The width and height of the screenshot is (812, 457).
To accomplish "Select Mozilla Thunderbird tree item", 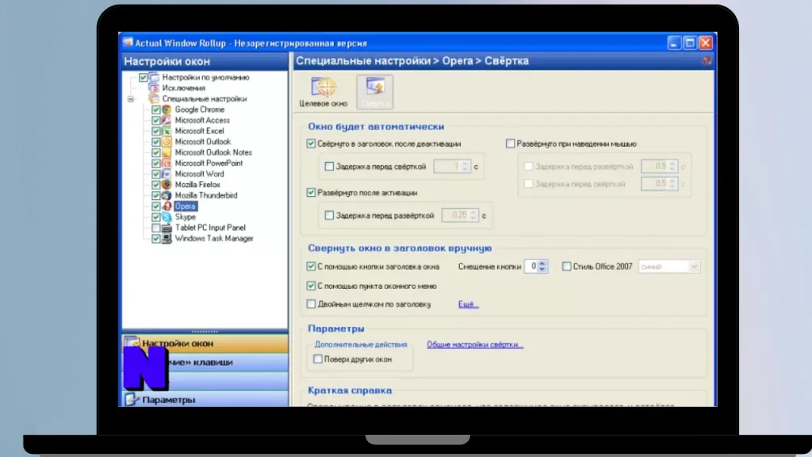I will [206, 195].
